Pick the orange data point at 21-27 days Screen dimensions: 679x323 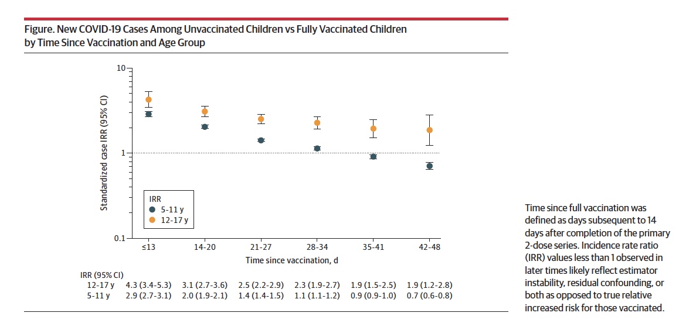pos(261,119)
